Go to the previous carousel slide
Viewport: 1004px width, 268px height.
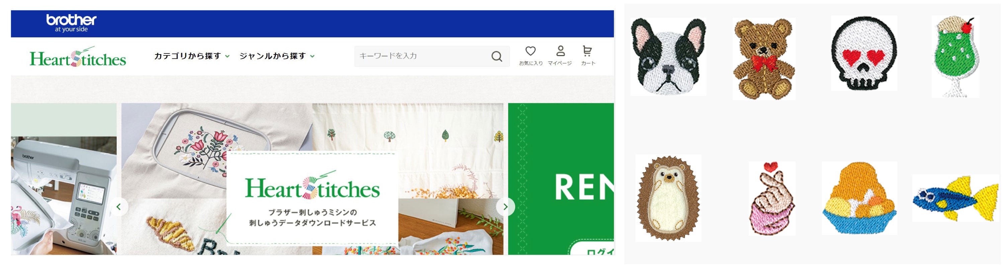click(x=119, y=207)
